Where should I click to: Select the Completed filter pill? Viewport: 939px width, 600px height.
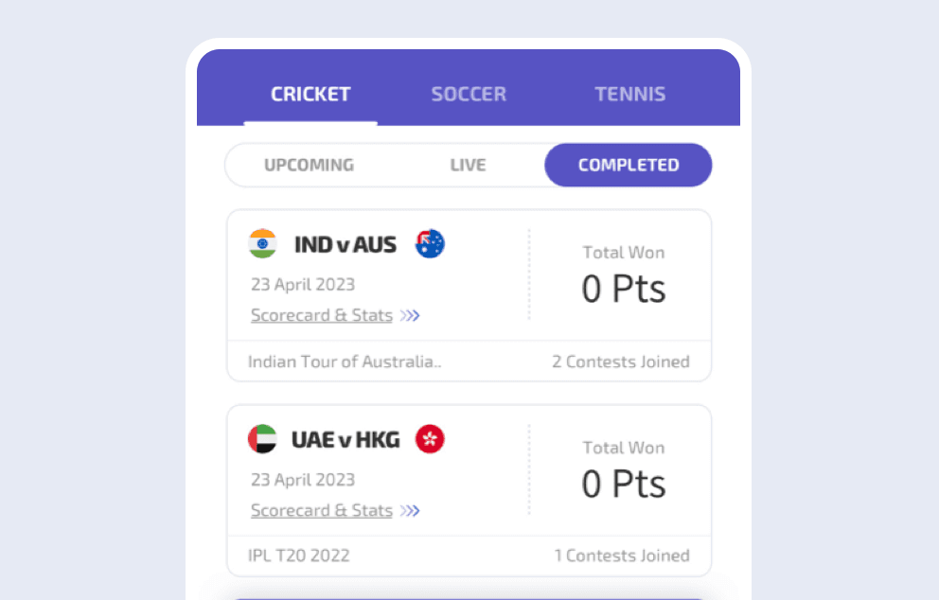628,165
